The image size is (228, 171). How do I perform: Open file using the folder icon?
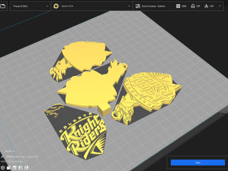(x=3, y=6)
